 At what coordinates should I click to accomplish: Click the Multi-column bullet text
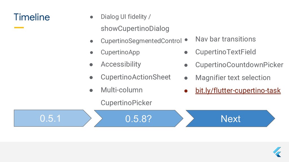121,90
